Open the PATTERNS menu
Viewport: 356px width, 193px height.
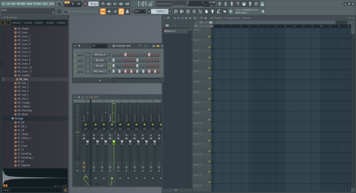(x=21, y=3)
